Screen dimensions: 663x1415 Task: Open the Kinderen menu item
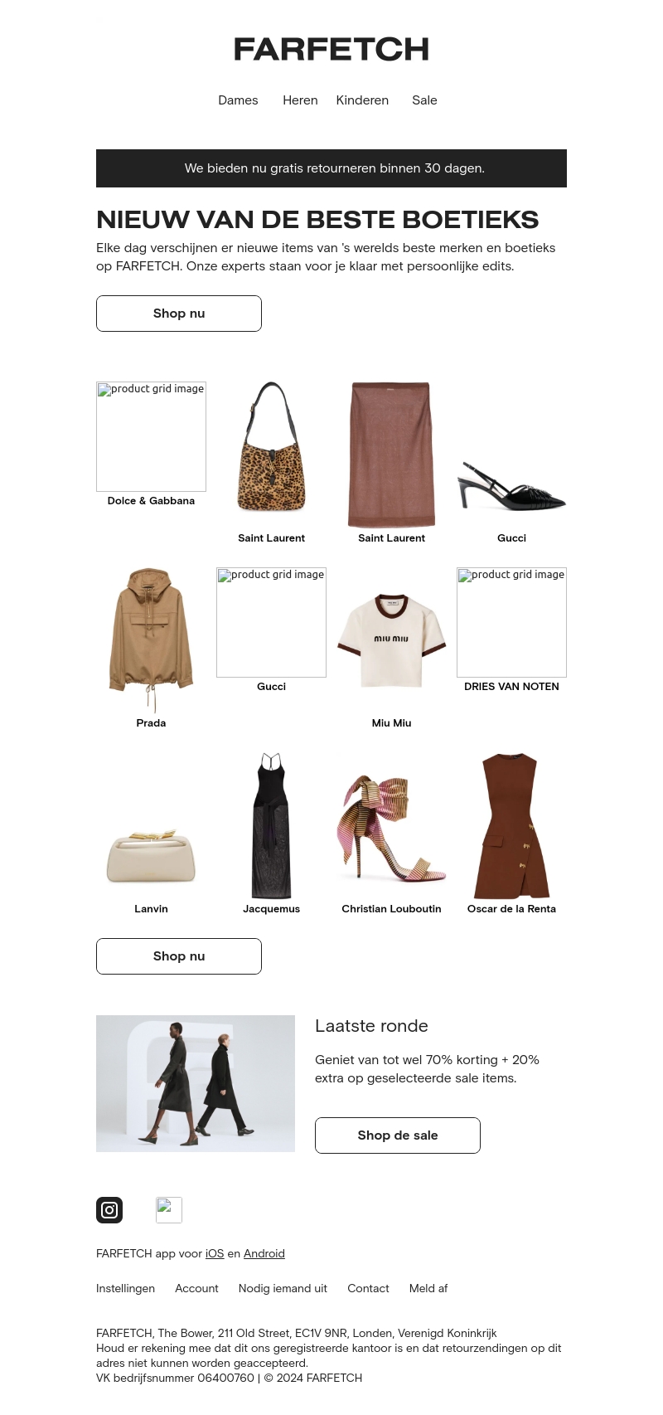click(362, 100)
